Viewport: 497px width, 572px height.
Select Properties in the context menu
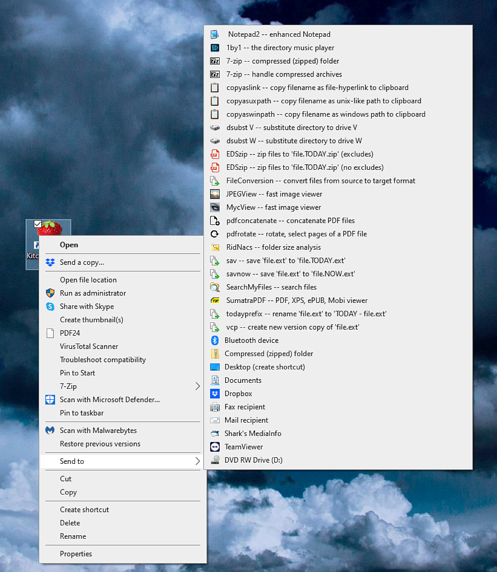point(123,554)
